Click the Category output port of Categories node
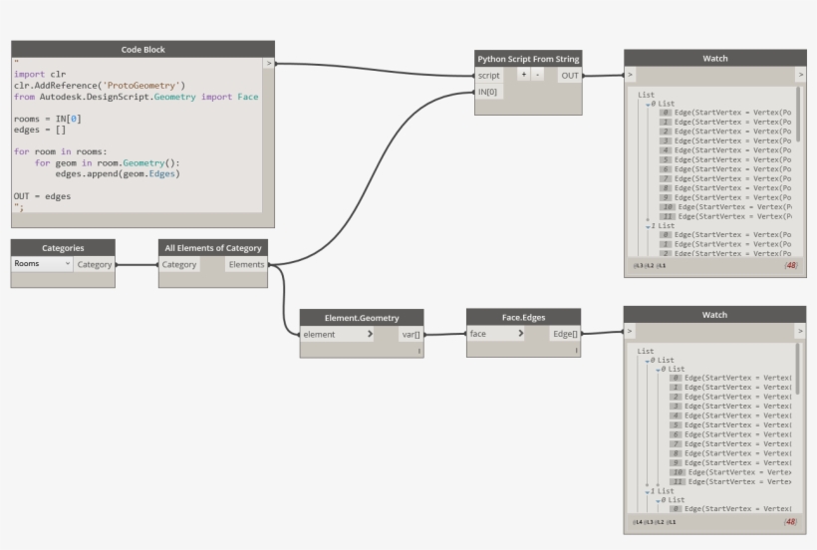This screenshot has height=550, width=817. coord(95,265)
